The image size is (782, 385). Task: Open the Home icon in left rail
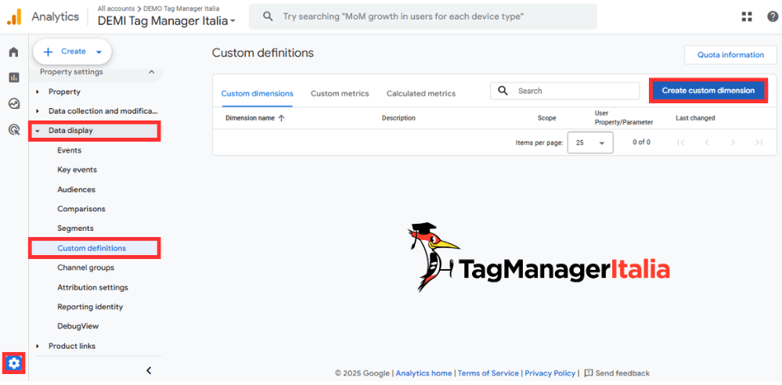[x=13, y=52]
